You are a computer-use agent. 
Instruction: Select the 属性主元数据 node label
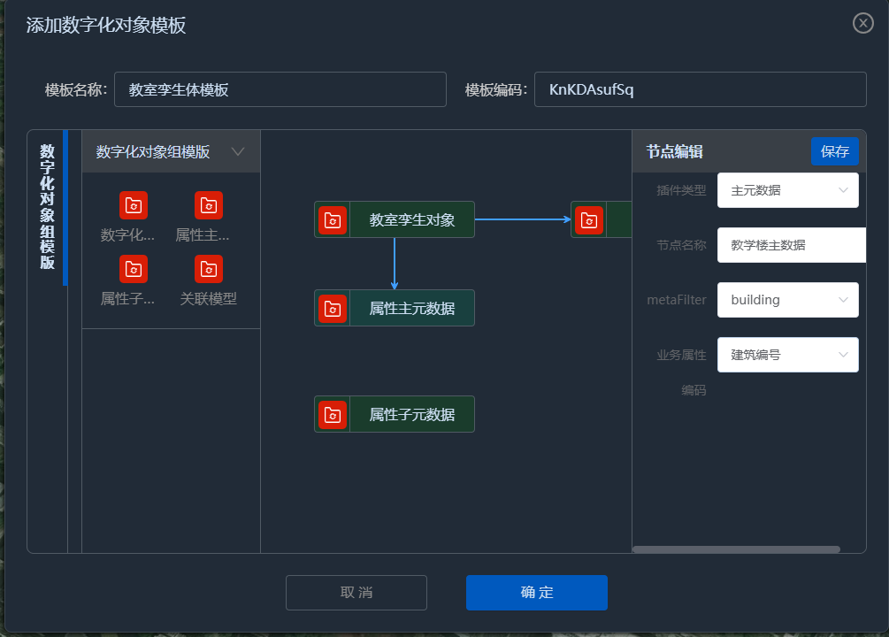(x=412, y=309)
